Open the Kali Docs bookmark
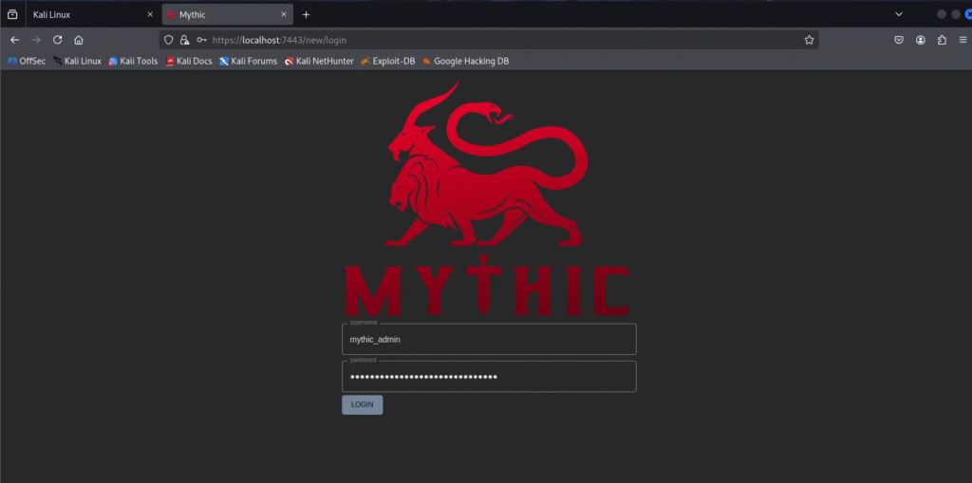The image size is (972, 483). pyautogui.click(x=189, y=61)
